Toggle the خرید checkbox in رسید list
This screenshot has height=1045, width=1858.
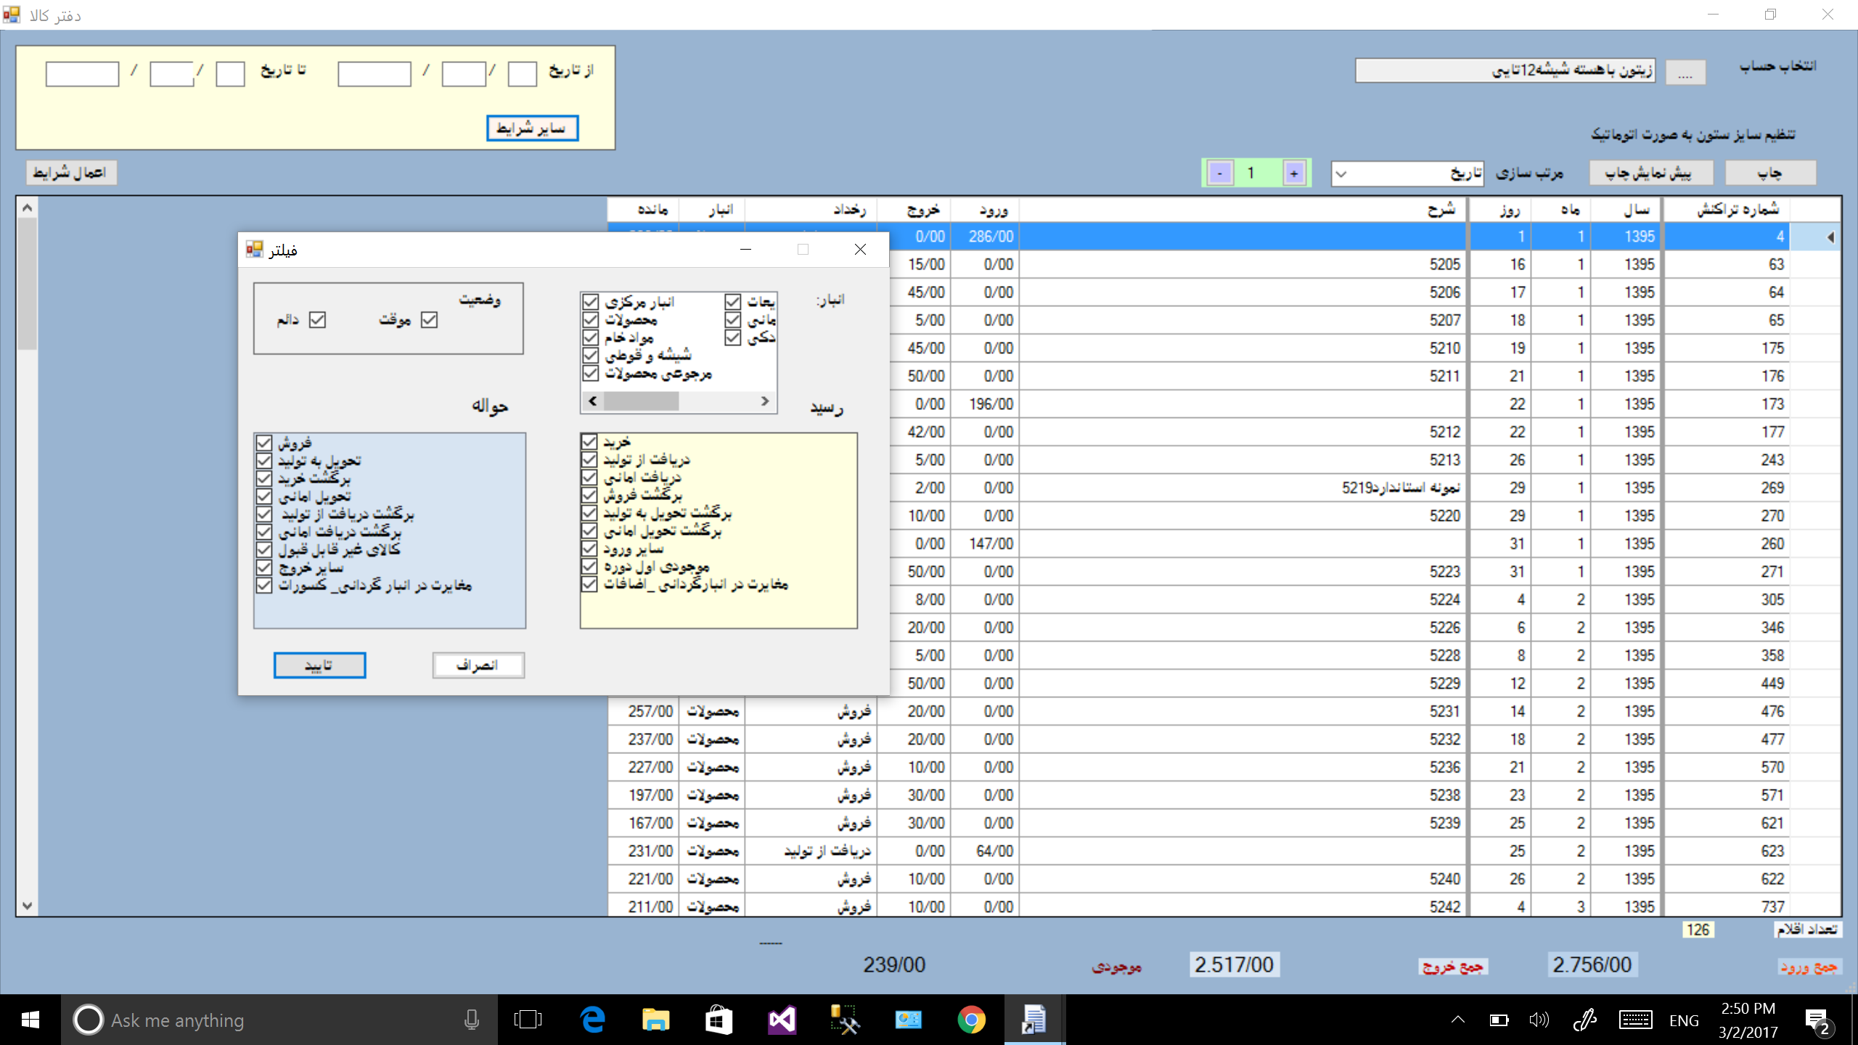pyautogui.click(x=589, y=442)
